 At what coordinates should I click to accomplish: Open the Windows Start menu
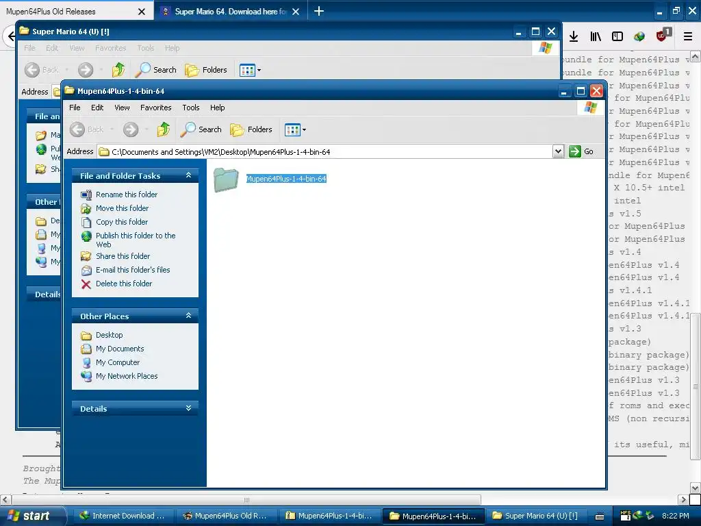click(x=31, y=516)
